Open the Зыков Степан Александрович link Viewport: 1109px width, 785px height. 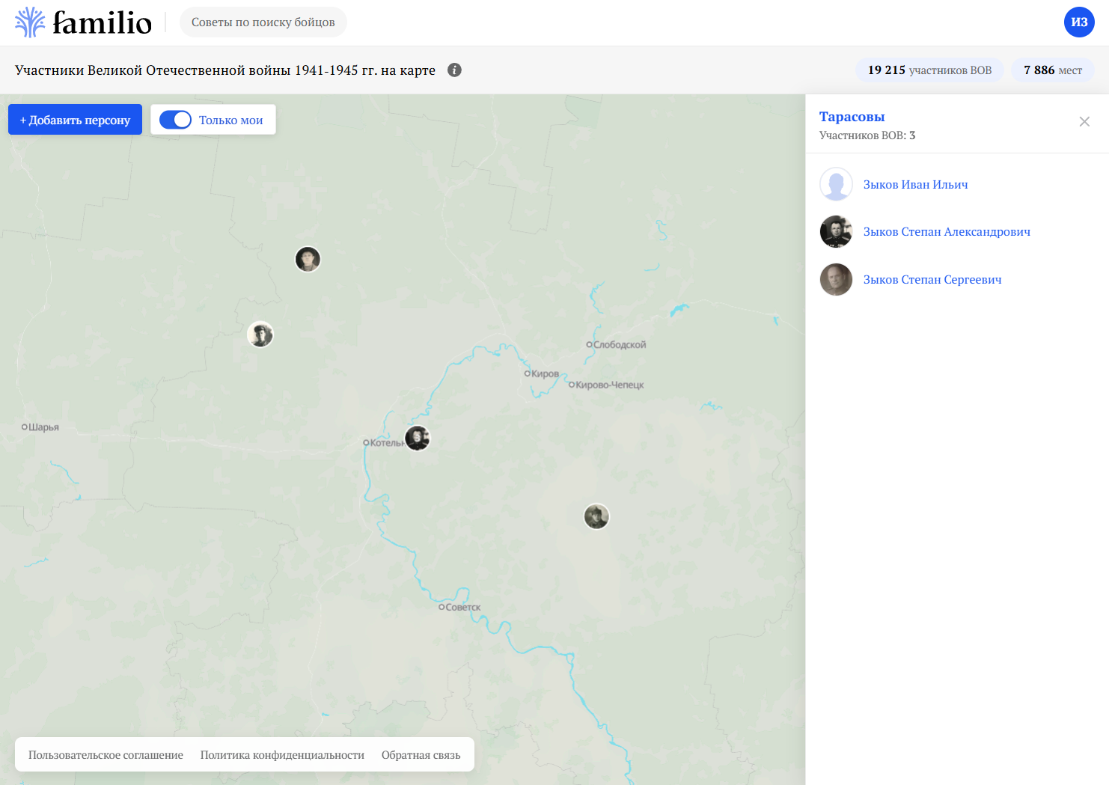(x=947, y=232)
